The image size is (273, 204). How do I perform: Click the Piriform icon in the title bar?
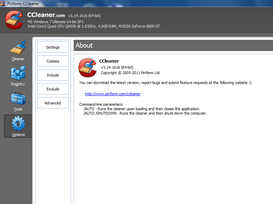[3, 3]
